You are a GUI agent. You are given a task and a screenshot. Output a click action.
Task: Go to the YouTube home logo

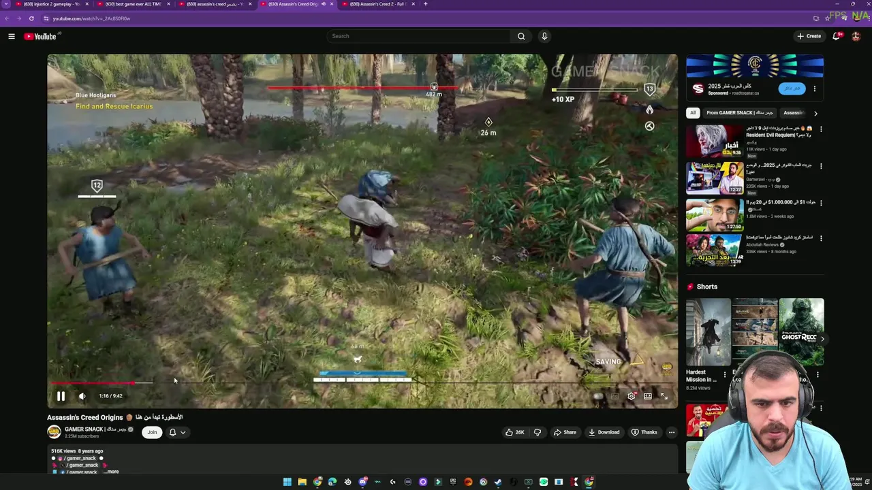40,36
